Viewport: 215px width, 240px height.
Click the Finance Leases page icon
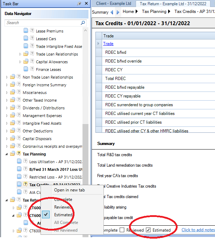click(x=26, y=69)
